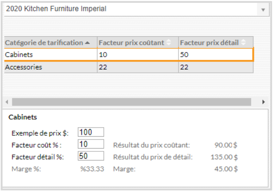This screenshot has width=273, height=191.
Task: Click Accessories cost factor cell 22
Action: click(138, 67)
